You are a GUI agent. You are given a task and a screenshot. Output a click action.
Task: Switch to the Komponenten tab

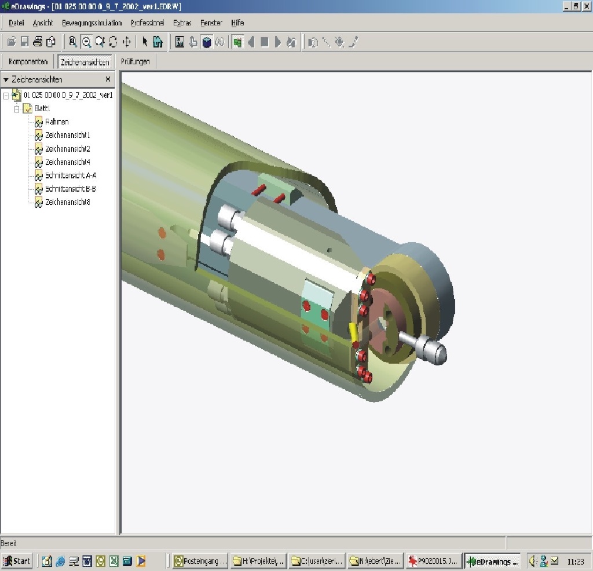click(28, 61)
